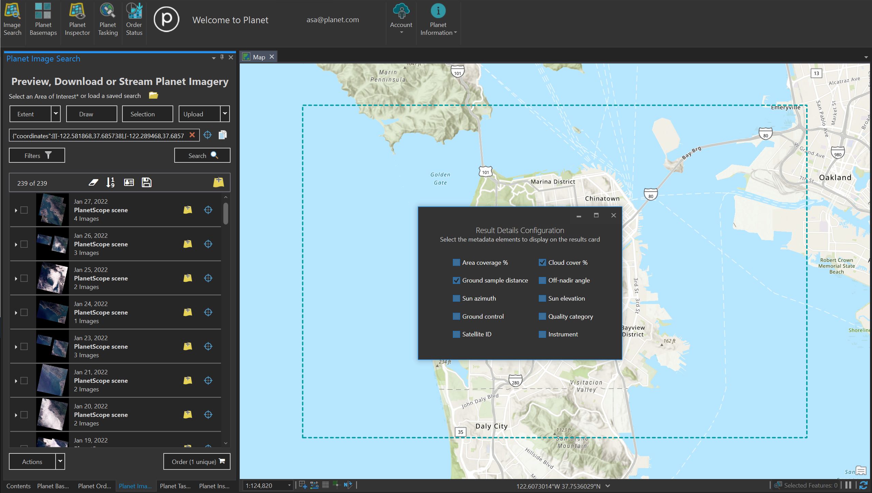
Task: Uncheck Ground sample distance option
Action: click(456, 280)
